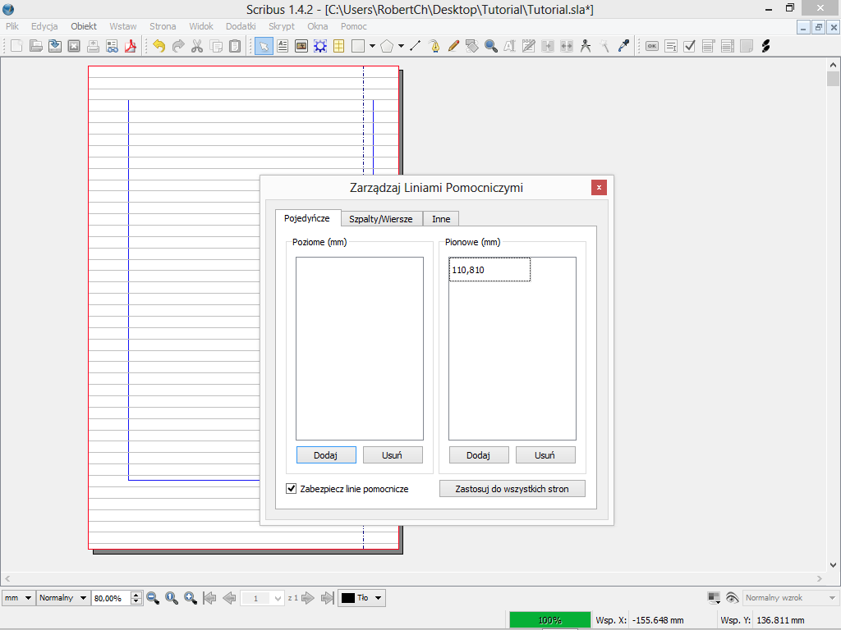The height and width of the screenshot is (630, 841).
Task: Switch to the Szpalty/Wiersze tab
Action: click(381, 219)
